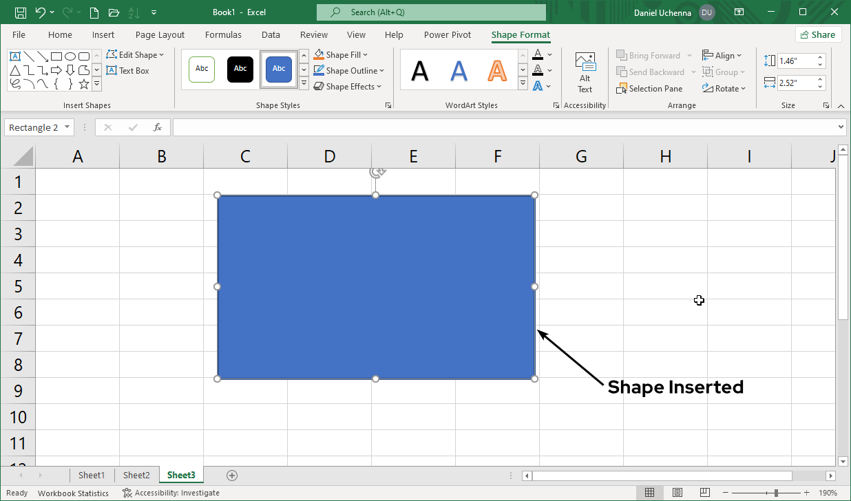This screenshot has width=851, height=501.
Task: Select the Page Layout view icon
Action: 677,493
